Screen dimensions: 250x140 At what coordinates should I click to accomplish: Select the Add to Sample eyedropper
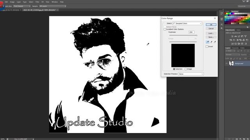211,42
